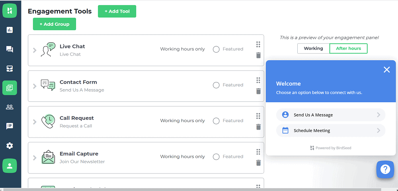The width and height of the screenshot is (398, 191).
Task: Select the Live Chat title text
Action: (72, 46)
